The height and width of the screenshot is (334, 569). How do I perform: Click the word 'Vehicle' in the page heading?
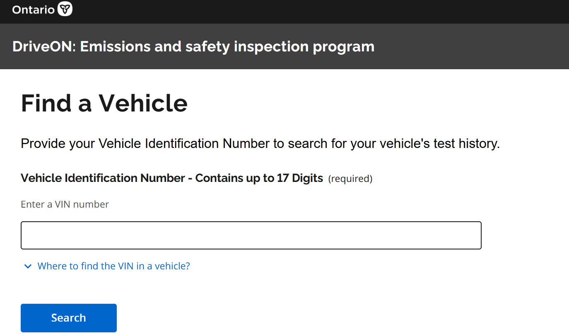click(x=143, y=103)
